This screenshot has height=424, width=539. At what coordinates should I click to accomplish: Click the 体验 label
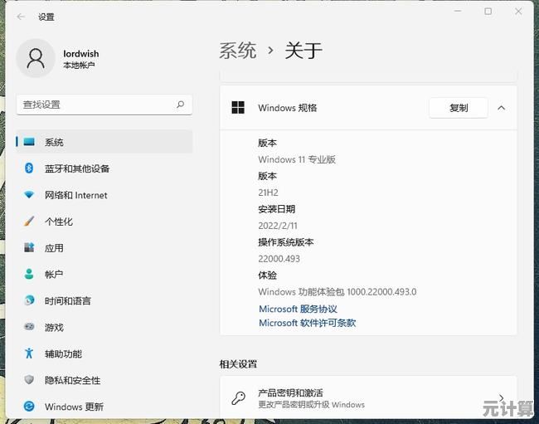click(268, 275)
